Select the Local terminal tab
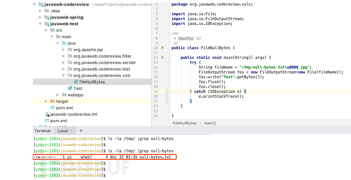This screenshot has width=351, height=180. click(62, 131)
